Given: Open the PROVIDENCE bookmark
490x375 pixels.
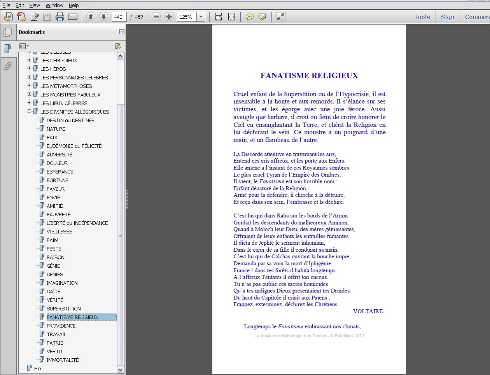Looking at the screenshot, I should point(61,326).
